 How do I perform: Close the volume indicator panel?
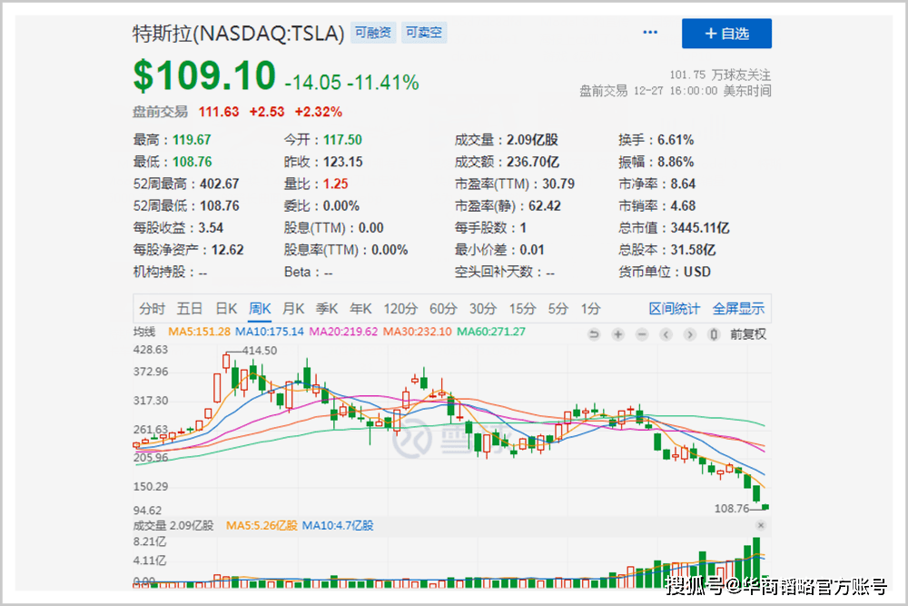(761, 525)
